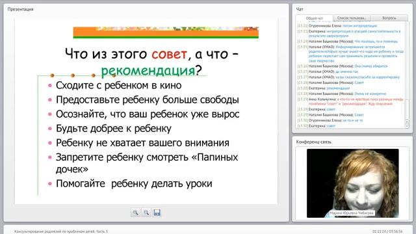This screenshot has height=234, width=416.
Task: Click the chat scrollbar arrow above the bottom one
Action: coord(407,122)
